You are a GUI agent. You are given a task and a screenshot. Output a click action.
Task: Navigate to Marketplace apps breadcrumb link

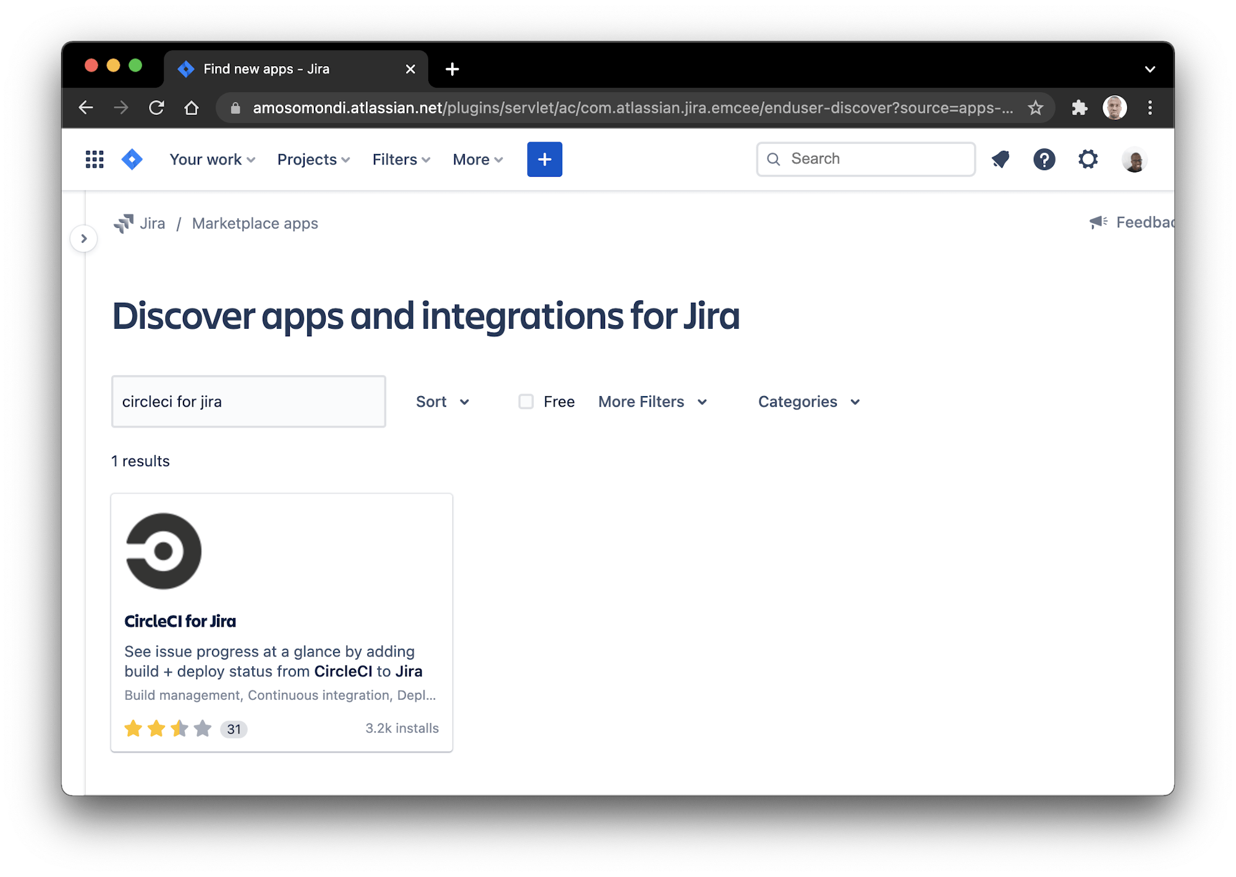click(x=255, y=223)
